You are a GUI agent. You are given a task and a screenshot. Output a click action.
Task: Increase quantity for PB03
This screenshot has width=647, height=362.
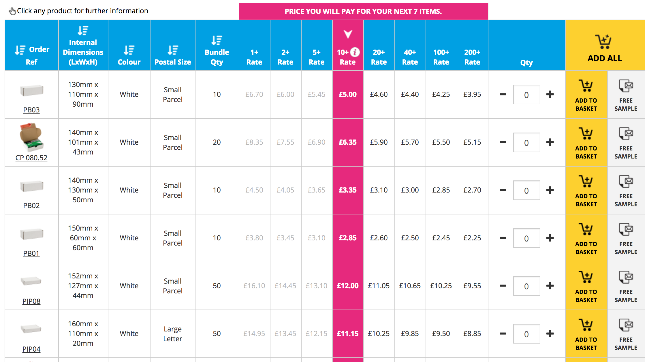click(550, 95)
